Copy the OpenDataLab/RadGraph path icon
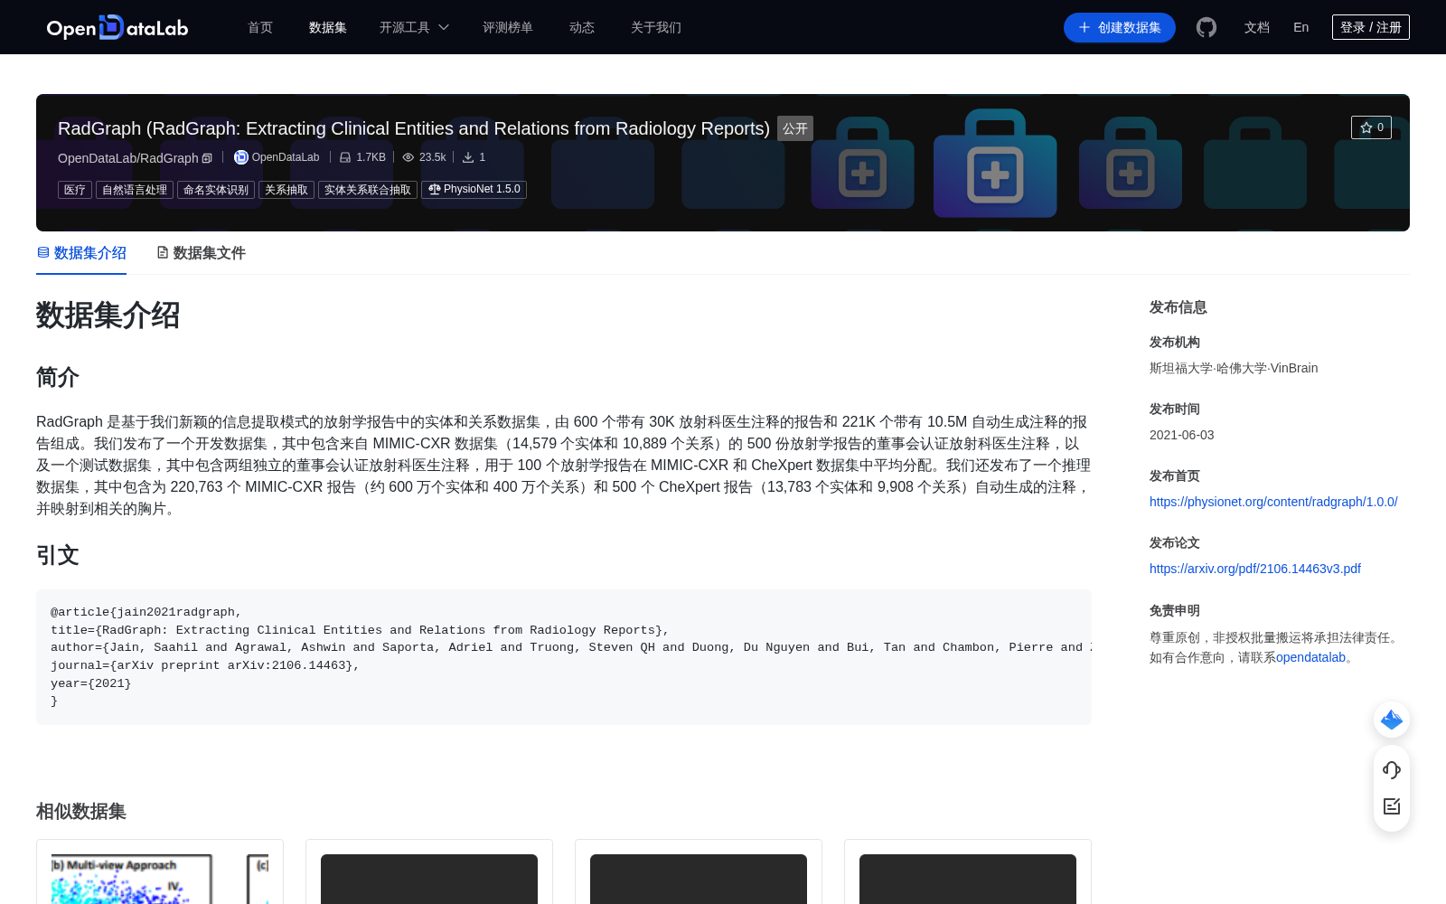Viewport: 1446px width, 904px height. tap(207, 158)
